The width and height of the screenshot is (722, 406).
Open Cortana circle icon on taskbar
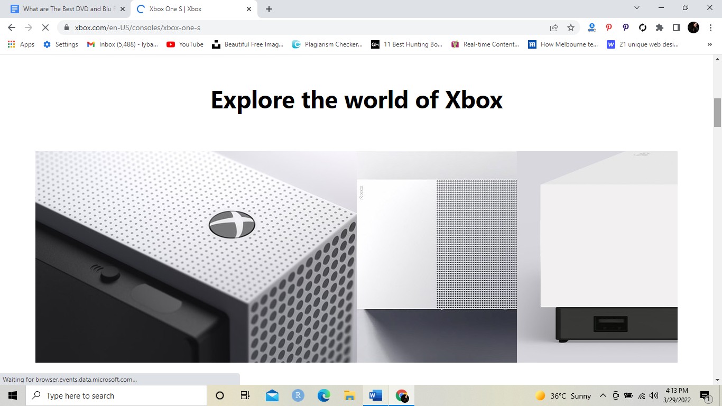click(220, 395)
